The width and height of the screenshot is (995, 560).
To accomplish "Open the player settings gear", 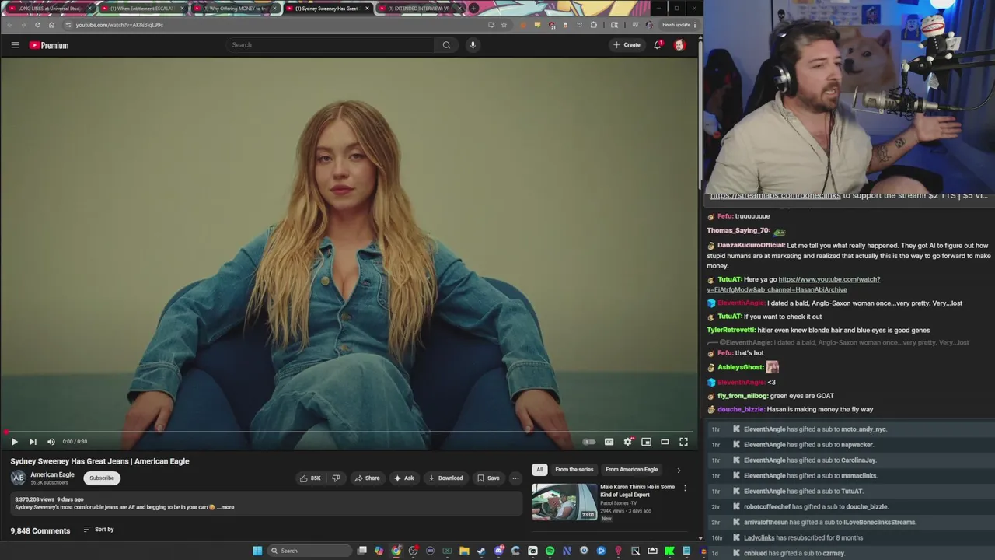I will tap(628, 442).
